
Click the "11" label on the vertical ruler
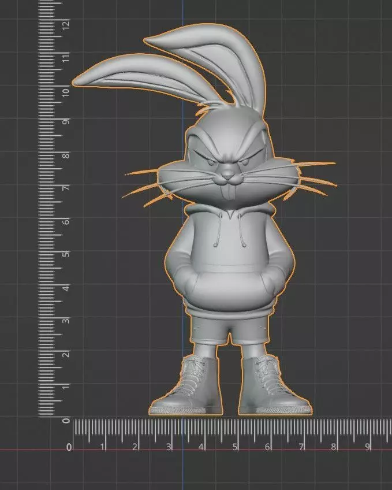[x=66, y=58]
